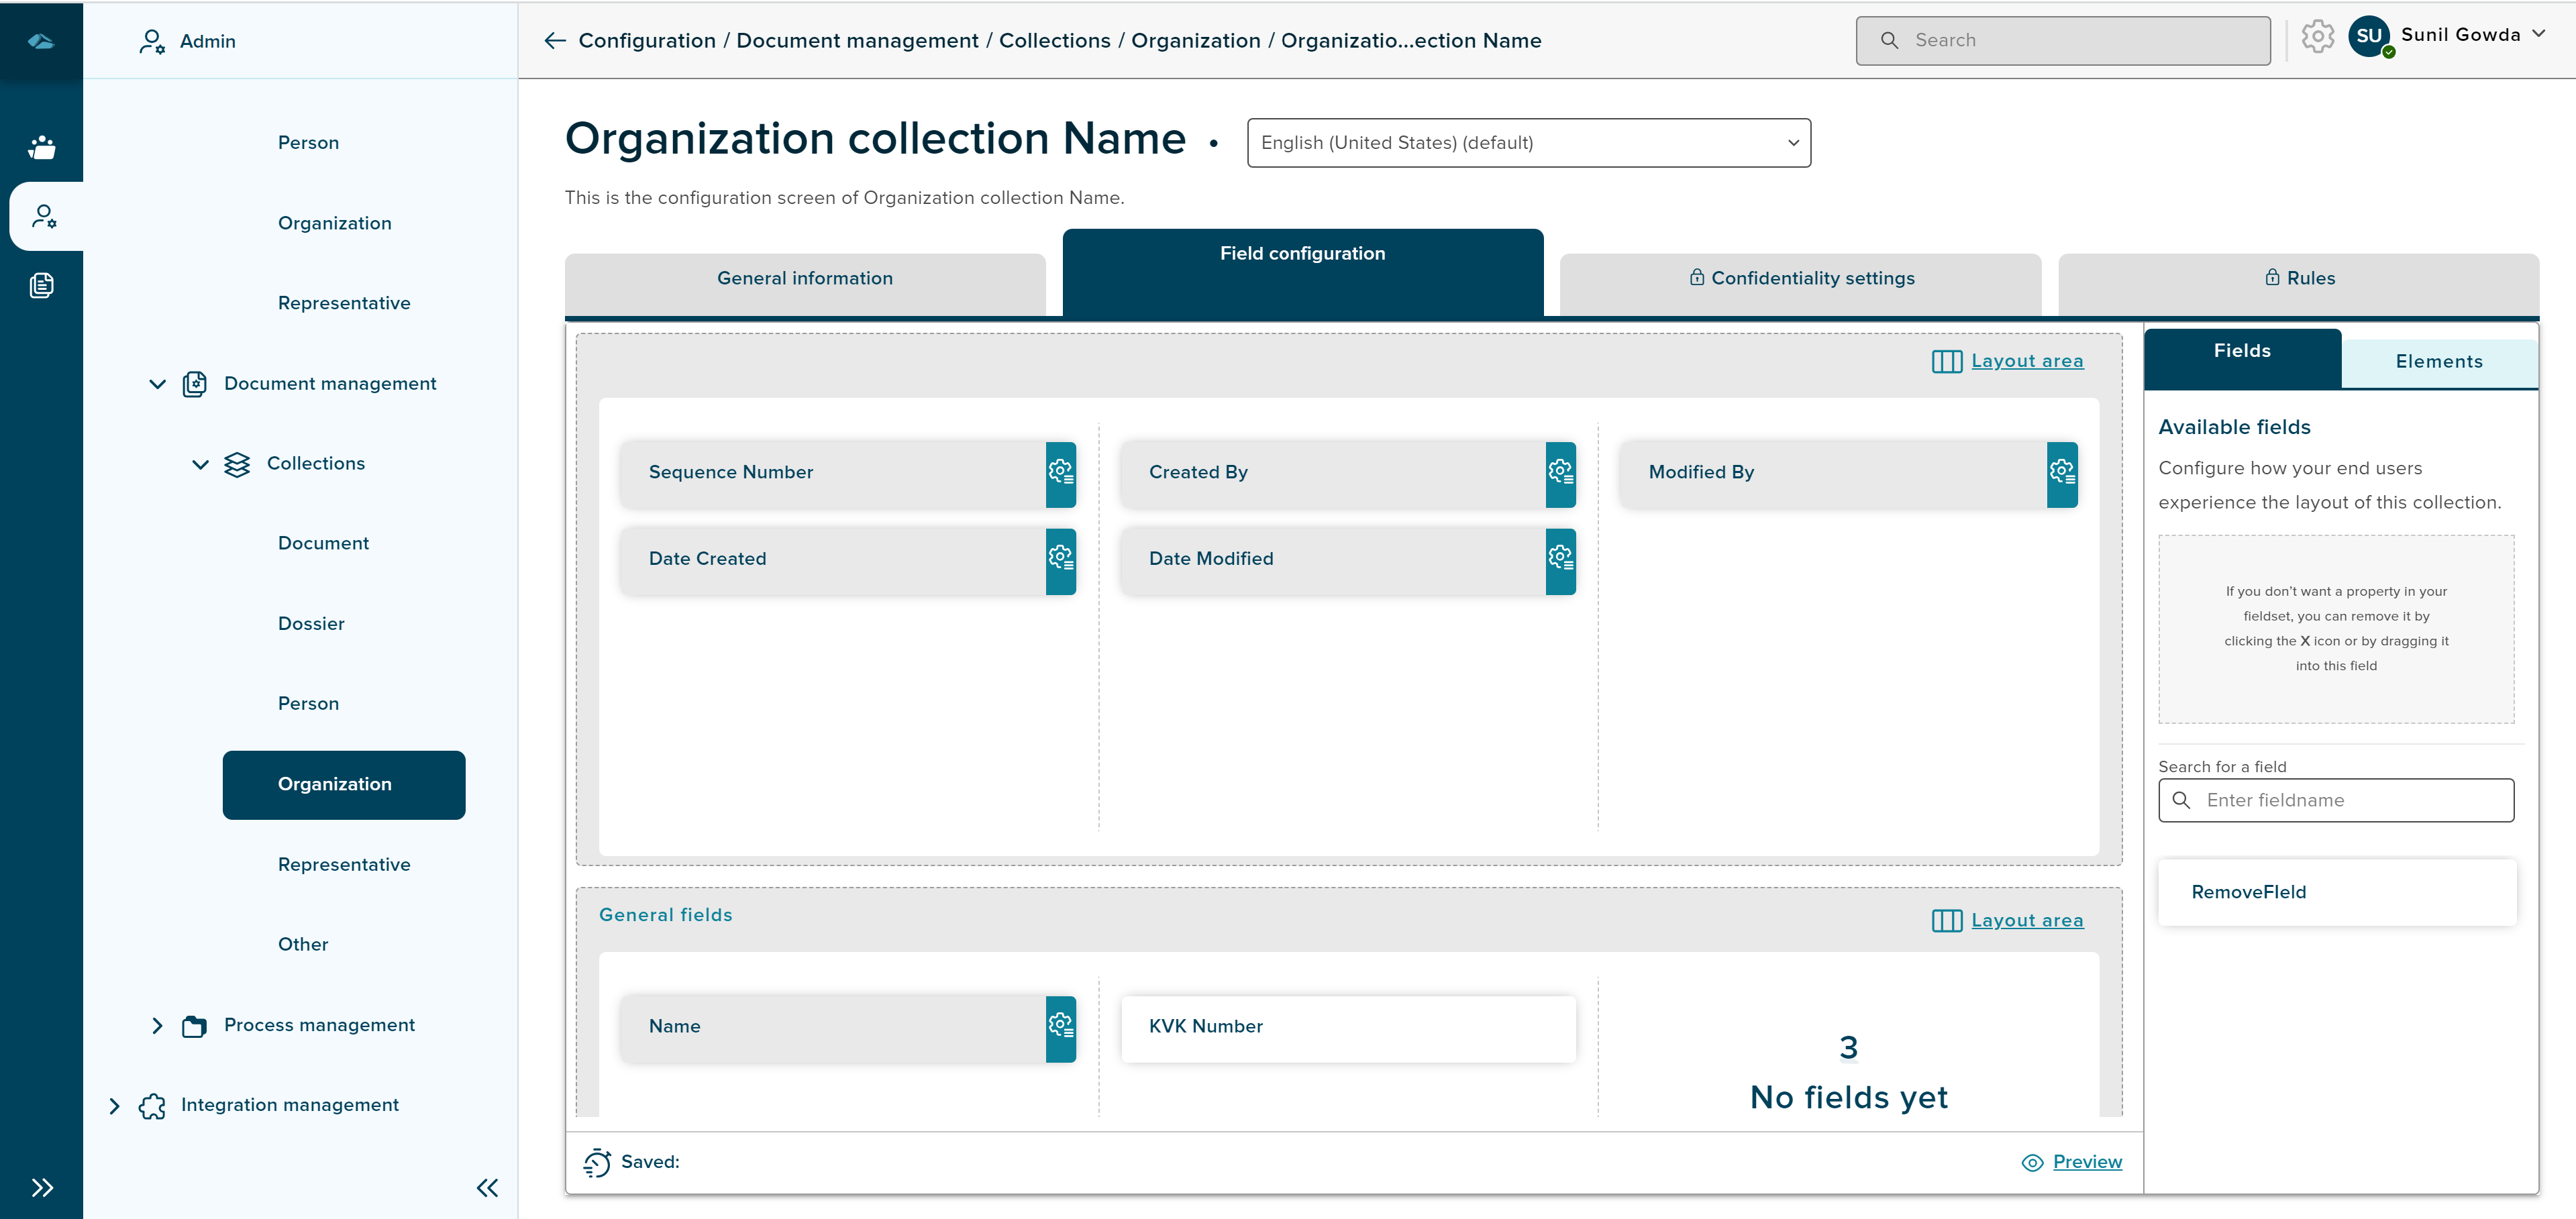Click the back arrow in breadcrumb bar
Screen dimensions: 2576x1219
click(x=555, y=41)
